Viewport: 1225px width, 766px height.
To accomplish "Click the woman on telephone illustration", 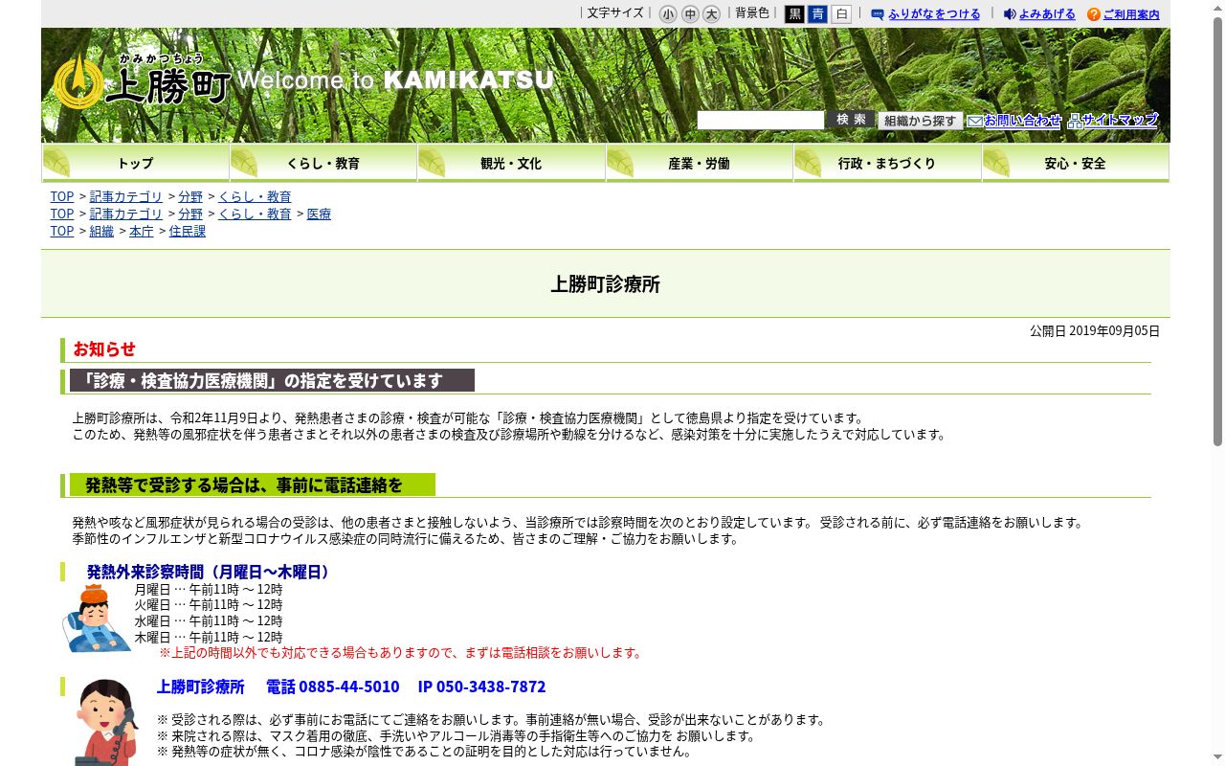I will coord(105,723).
